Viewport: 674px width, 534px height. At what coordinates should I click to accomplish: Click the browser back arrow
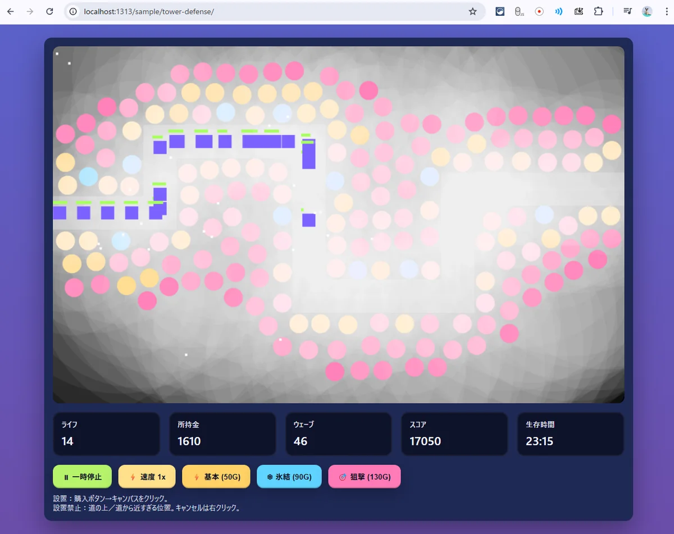[11, 11]
